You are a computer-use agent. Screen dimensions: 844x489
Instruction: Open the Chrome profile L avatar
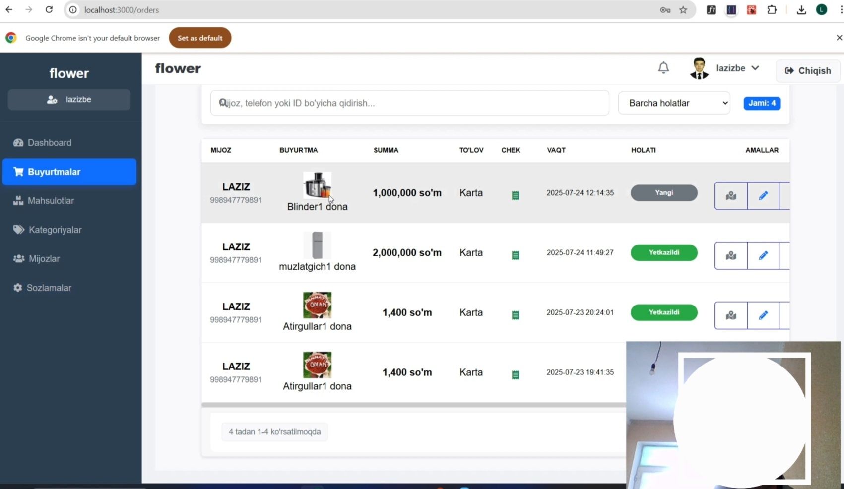click(x=822, y=9)
